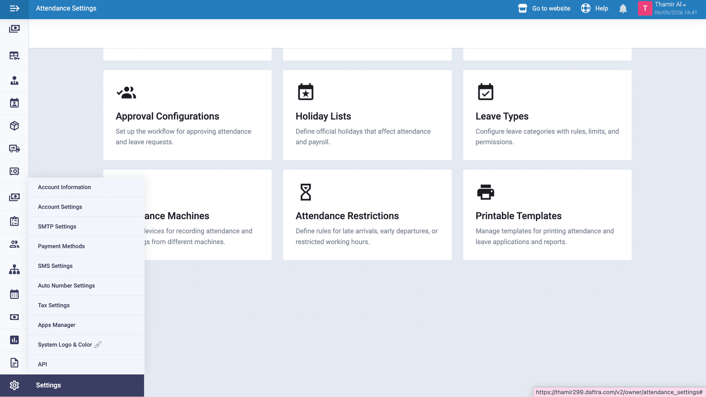Open the Printable Templates card title

(x=518, y=216)
